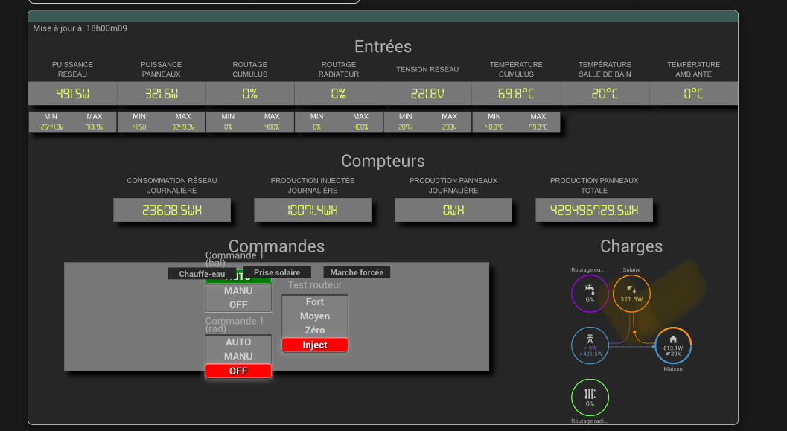Click the Température ambiante value 0°C

click(x=694, y=94)
